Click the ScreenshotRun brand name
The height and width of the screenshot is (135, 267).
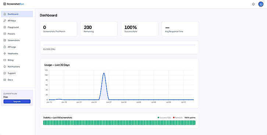15,4
